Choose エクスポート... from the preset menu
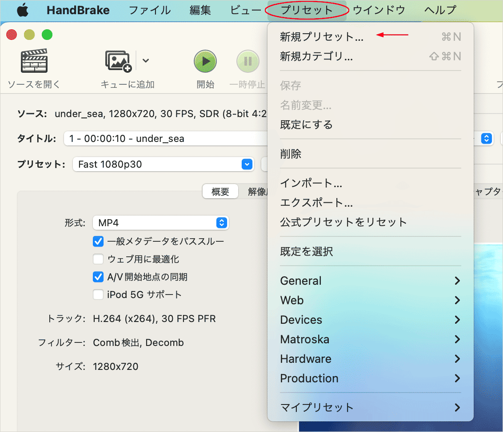Viewport: 503px width, 432px height. pos(316,203)
